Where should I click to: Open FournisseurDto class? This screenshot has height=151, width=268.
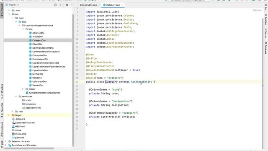(40, 59)
